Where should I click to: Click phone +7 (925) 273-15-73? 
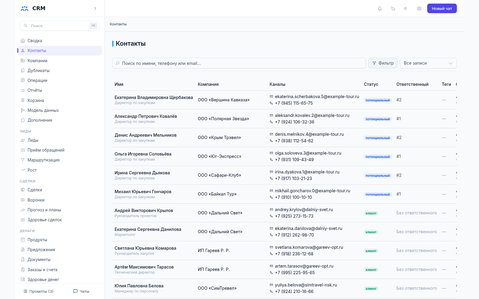point(294,216)
